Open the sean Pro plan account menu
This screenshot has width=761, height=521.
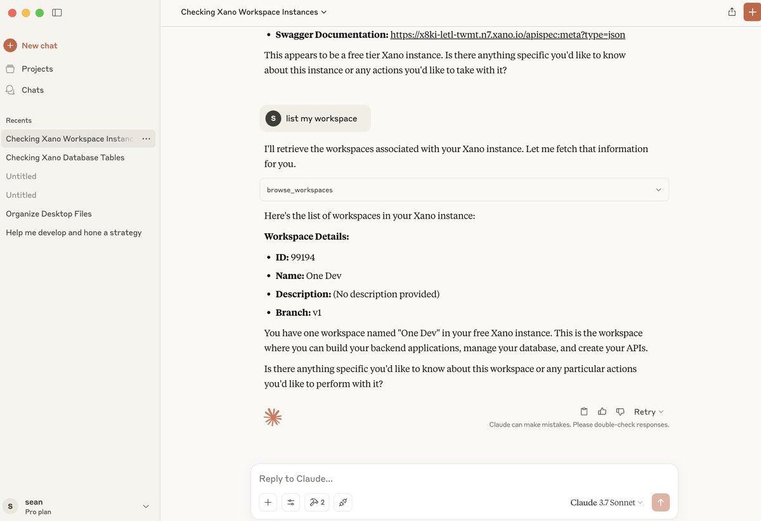click(x=77, y=506)
